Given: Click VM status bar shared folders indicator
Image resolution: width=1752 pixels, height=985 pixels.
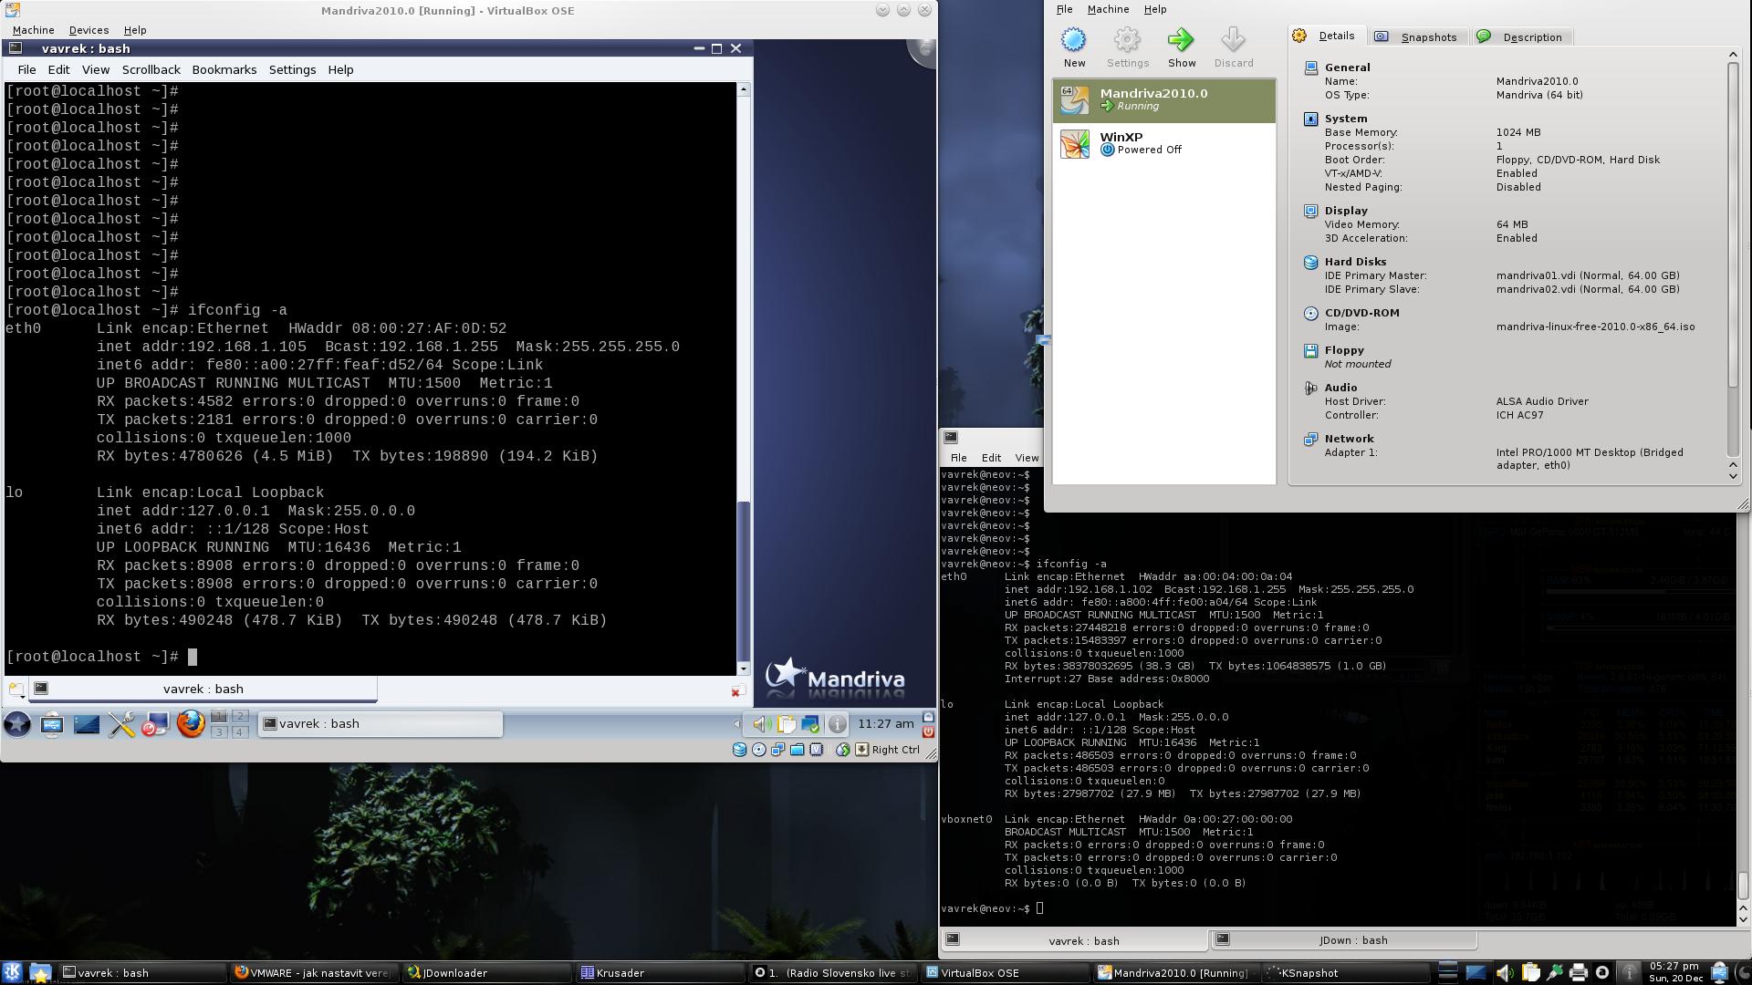Looking at the screenshot, I should [x=797, y=750].
